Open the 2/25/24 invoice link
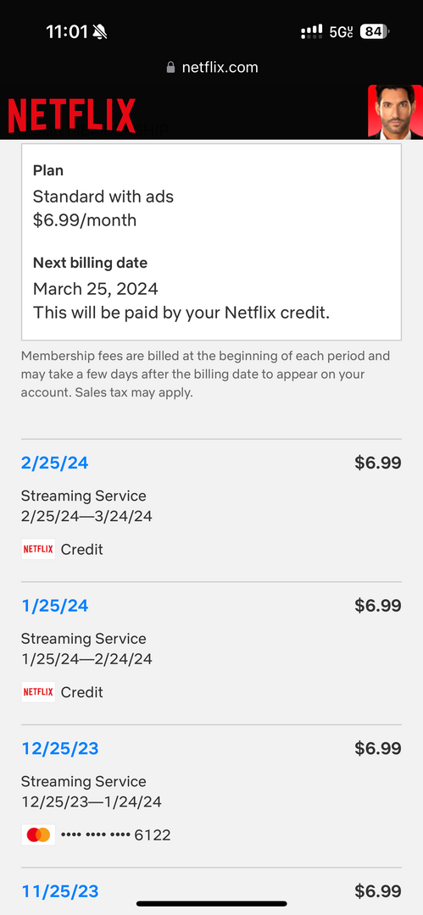 pyautogui.click(x=55, y=463)
